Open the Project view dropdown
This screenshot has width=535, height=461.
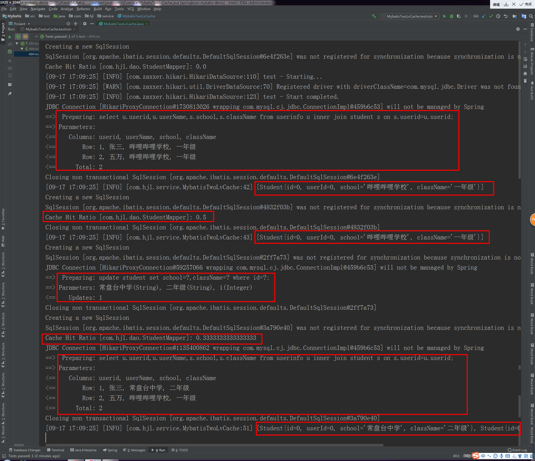pyautogui.click(x=19, y=24)
